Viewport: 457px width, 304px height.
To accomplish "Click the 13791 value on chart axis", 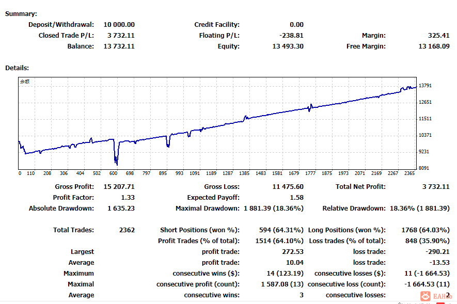I will (425, 86).
